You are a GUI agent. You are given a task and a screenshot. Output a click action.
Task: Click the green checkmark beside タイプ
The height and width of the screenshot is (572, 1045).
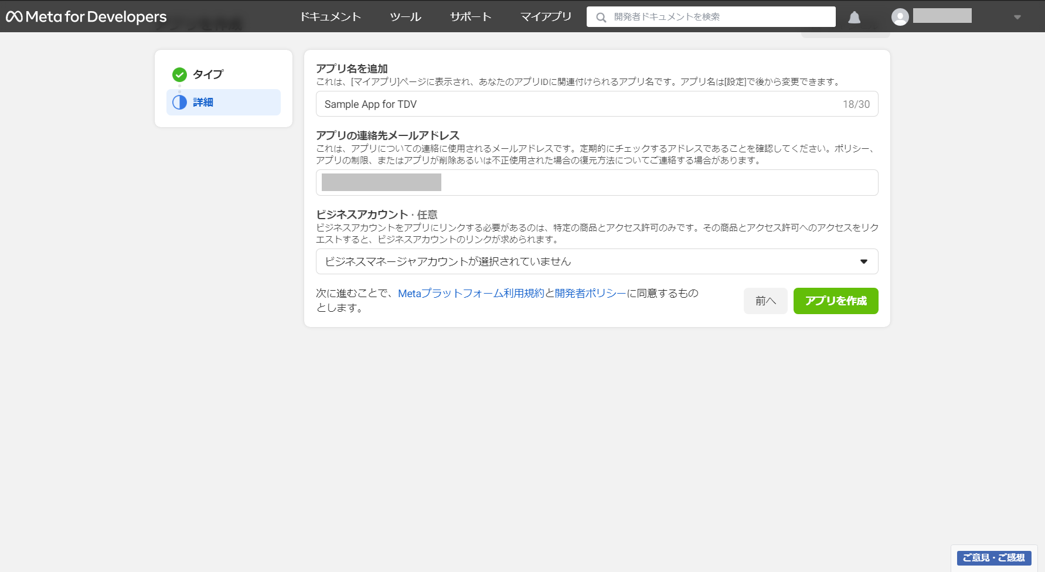179,74
